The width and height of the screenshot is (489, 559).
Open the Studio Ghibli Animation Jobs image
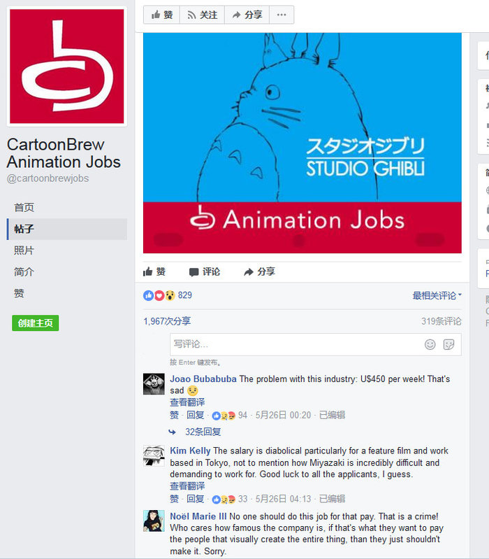point(302,143)
